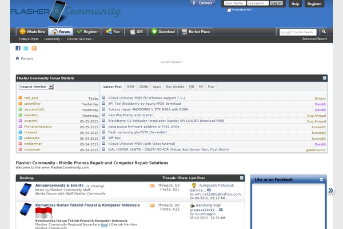
Task: Toggle the Remember Me checkbox
Action: (229, 10)
